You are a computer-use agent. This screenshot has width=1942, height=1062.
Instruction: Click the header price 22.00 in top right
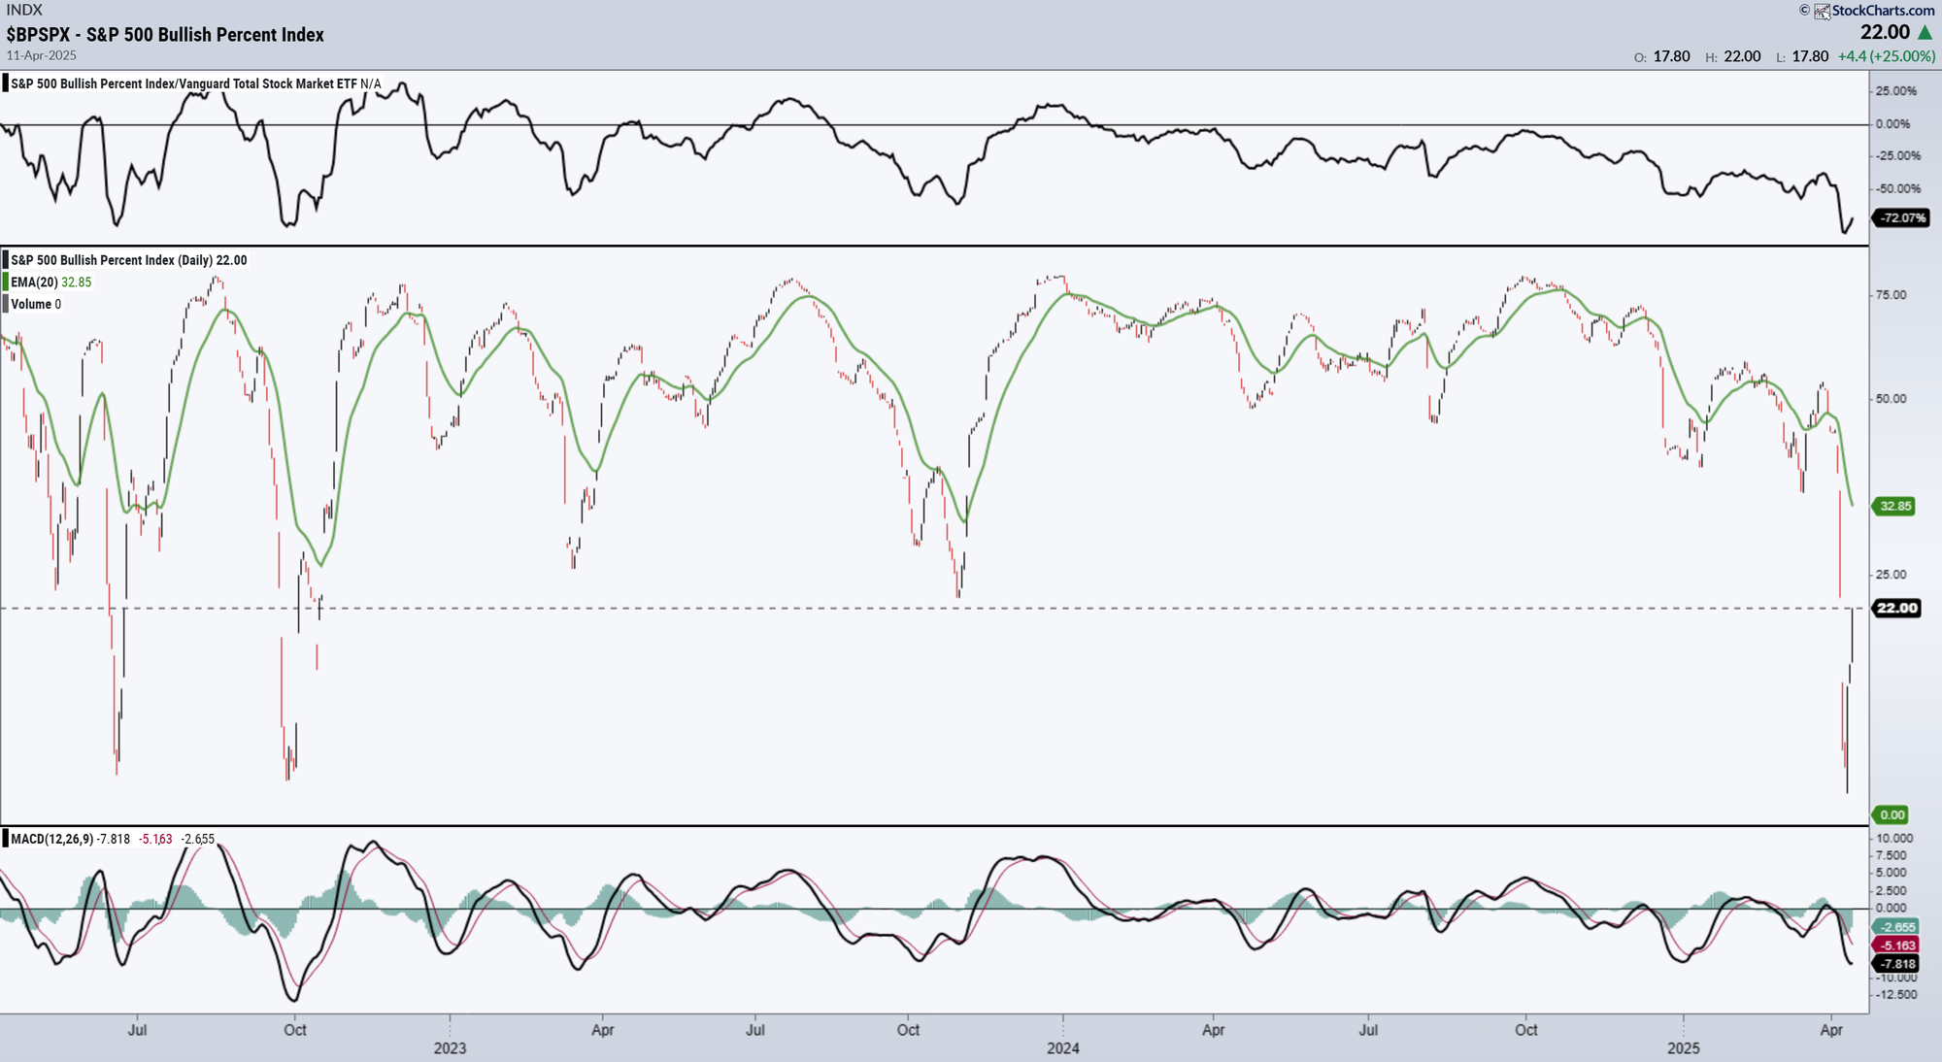(1885, 32)
